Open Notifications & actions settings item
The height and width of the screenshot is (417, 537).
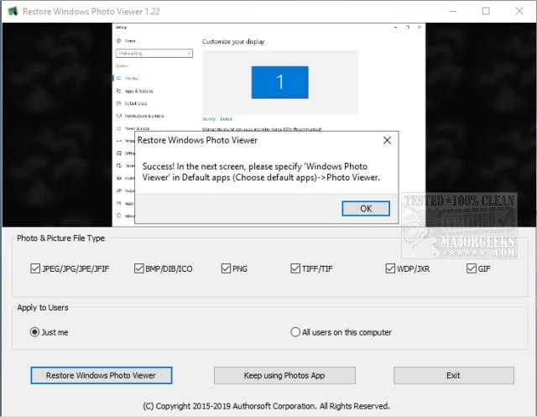[x=140, y=116]
